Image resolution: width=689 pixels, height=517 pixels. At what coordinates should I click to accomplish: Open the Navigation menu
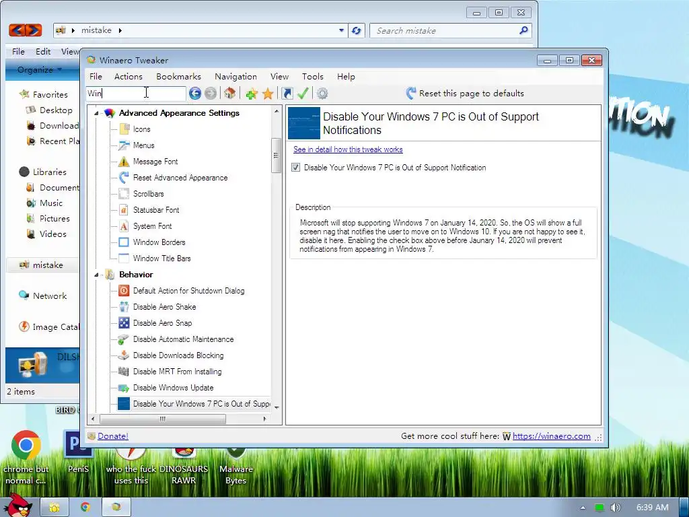235,77
